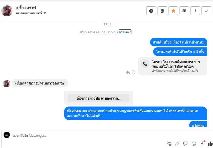Open emoji picker in reply toolbar
This screenshot has width=213, height=148.
(194, 143)
